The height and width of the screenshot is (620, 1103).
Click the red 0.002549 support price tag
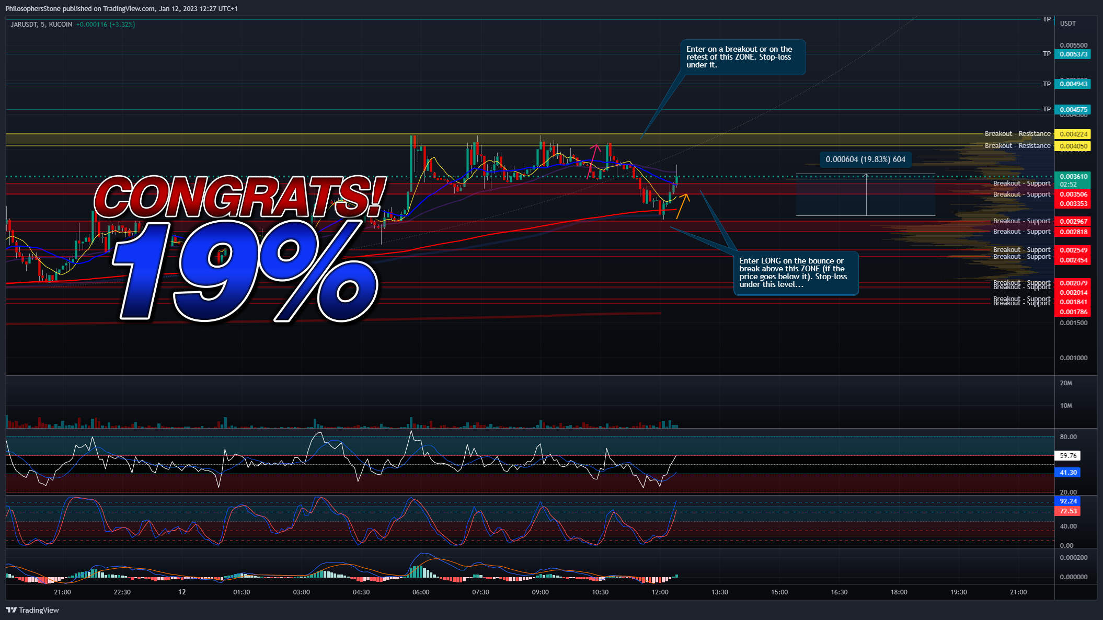tap(1073, 250)
